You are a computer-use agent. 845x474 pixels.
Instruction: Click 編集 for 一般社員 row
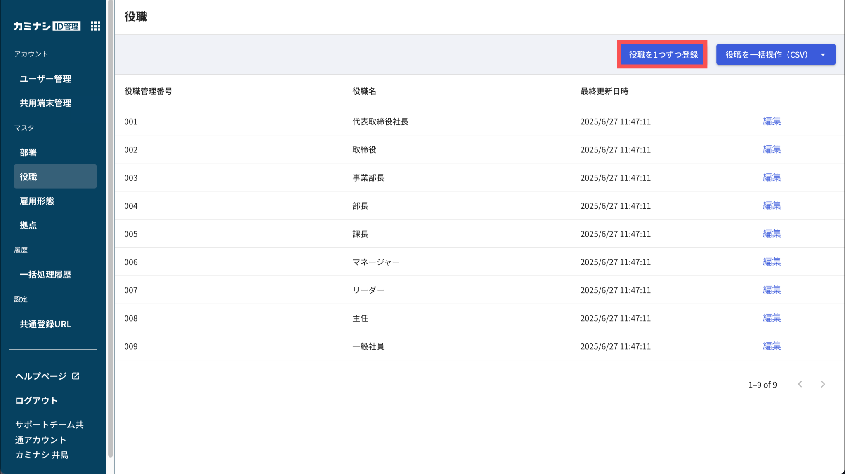772,346
